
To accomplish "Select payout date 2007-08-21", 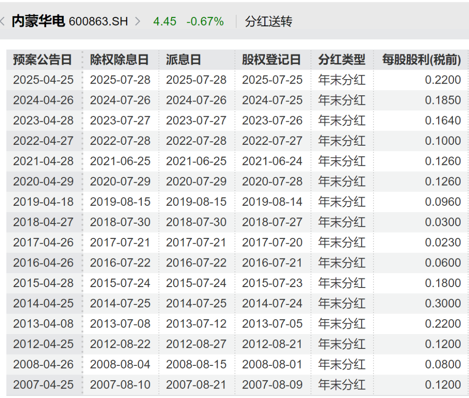I will (x=196, y=385).
